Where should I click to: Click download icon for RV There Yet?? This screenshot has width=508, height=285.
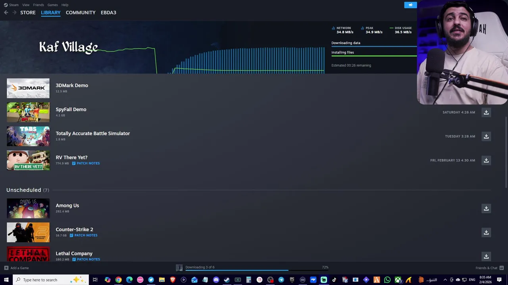[x=486, y=160]
